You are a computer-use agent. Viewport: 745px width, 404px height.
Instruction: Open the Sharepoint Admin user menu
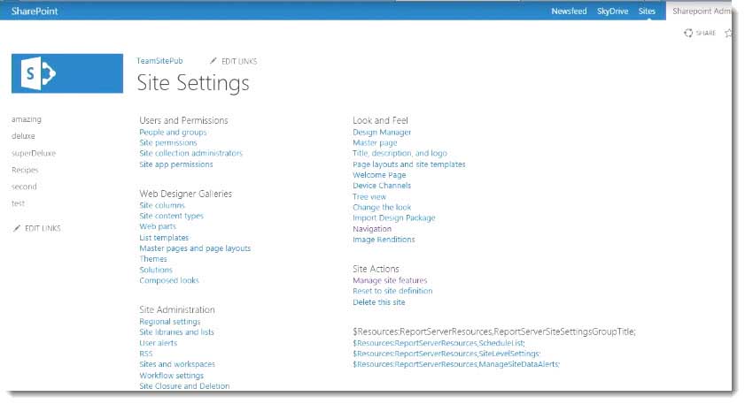tap(702, 11)
